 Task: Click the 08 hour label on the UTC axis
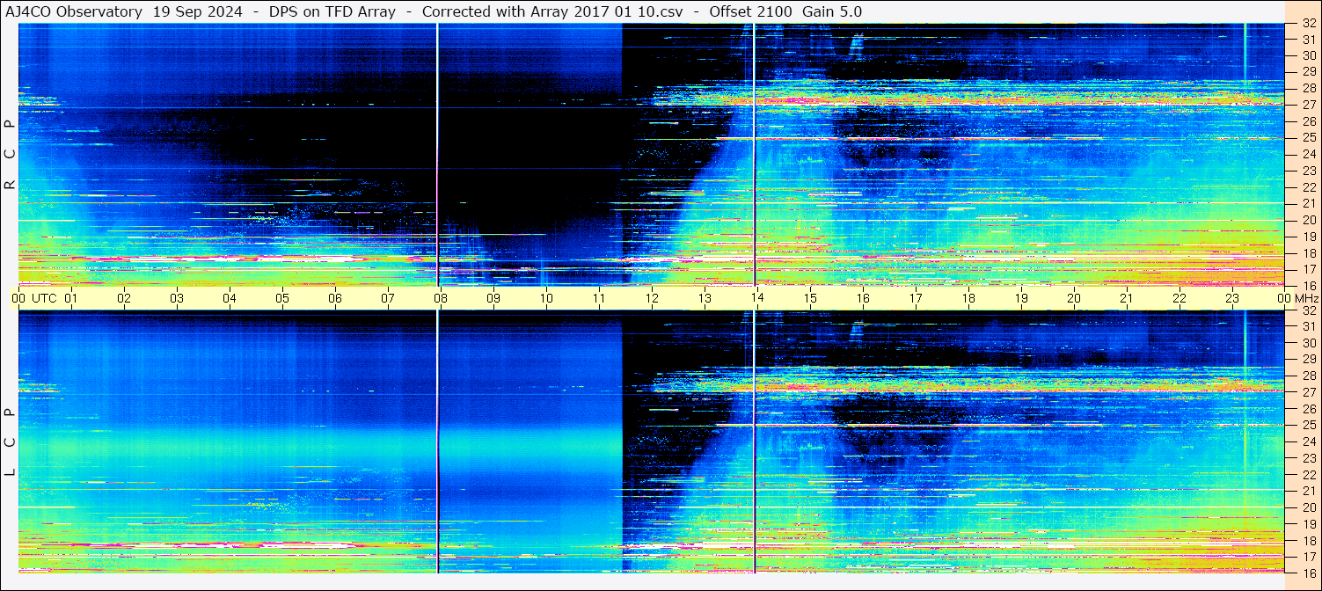pos(441,298)
